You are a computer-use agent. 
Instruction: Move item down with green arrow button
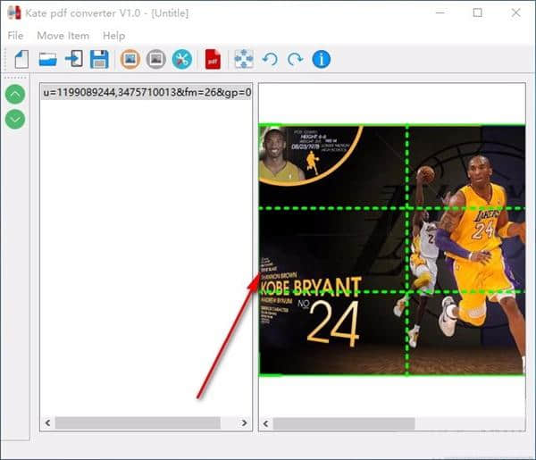pyautogui.click(x=15, y=119)
